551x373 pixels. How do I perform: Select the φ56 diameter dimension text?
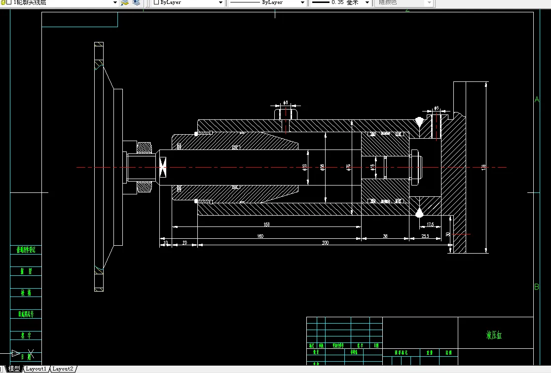pyautogui.click(x=322, y=167)
